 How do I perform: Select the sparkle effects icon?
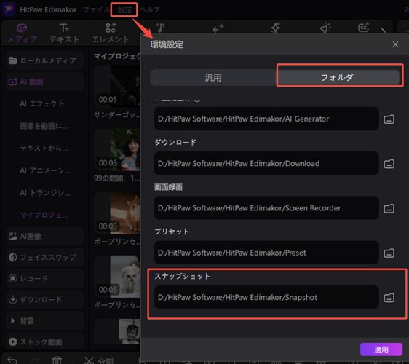click(275, 28)
